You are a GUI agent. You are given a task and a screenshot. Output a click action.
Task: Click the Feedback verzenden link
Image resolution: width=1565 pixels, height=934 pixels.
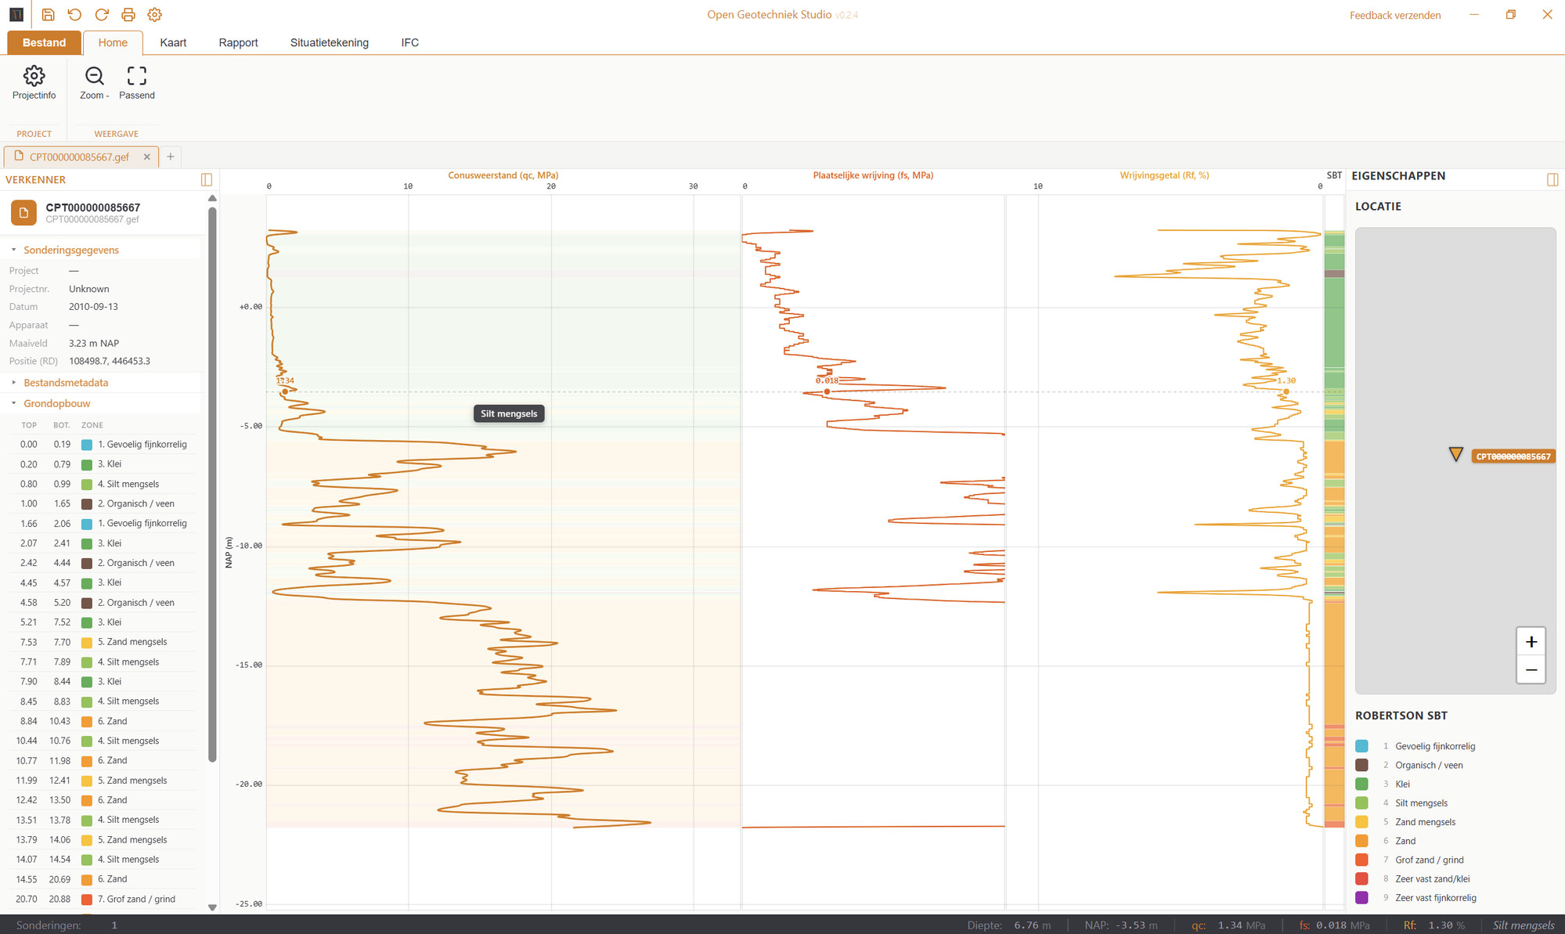point(1394,15)
